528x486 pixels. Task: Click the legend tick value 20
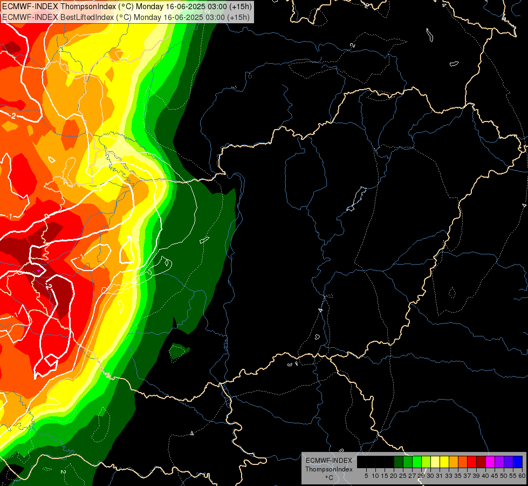(394, 476)
